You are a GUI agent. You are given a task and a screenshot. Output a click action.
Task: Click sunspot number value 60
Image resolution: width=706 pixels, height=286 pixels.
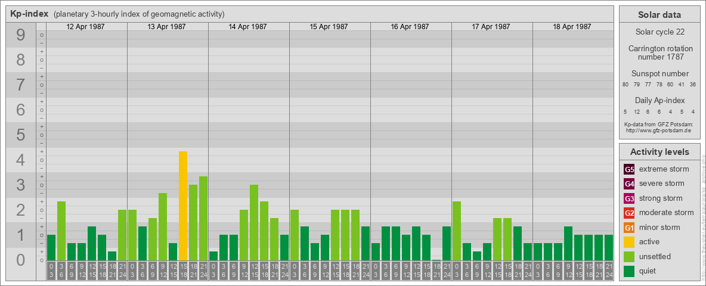point(670,85)
